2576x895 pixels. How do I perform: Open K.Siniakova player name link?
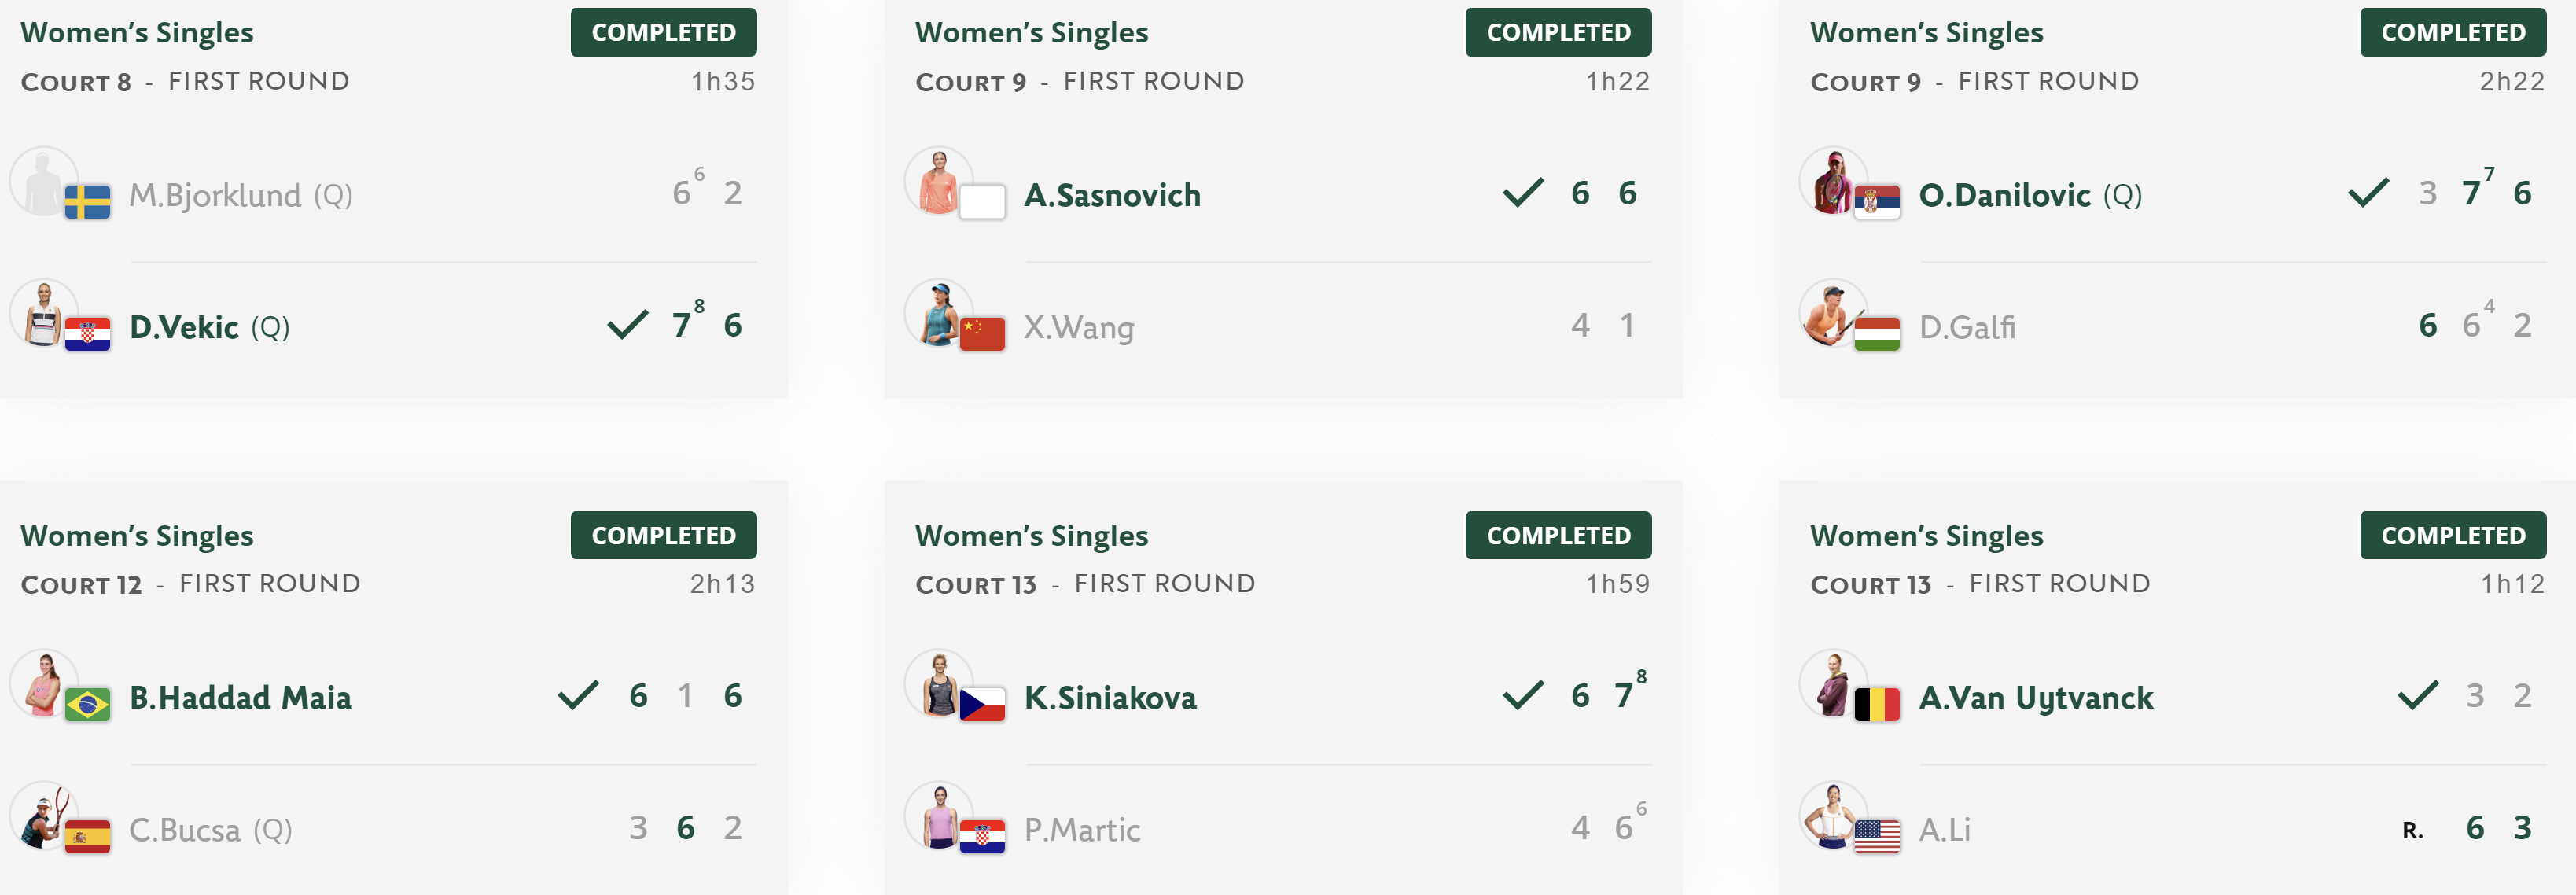coord(1110,698)
